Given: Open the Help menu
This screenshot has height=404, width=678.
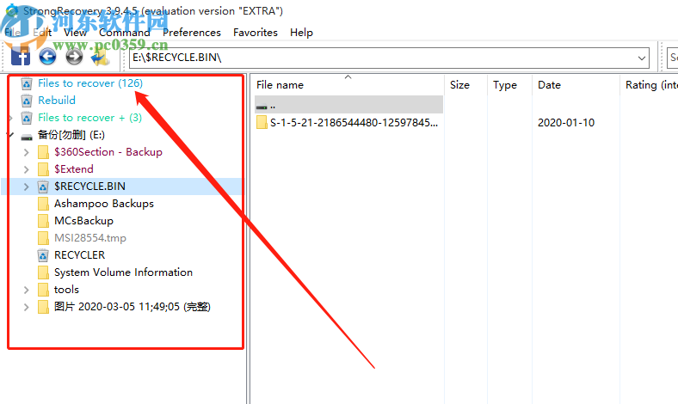Looking at the screenshot, I should pyautogui.click(x=301, y=33).
